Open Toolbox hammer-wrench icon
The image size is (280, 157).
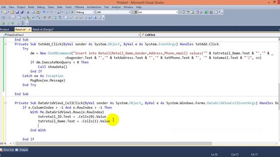[x=202, y=12]
